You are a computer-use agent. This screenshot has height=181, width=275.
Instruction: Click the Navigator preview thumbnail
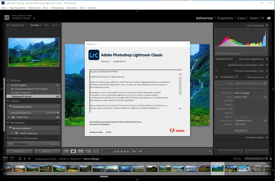click(x=33, y=52)
